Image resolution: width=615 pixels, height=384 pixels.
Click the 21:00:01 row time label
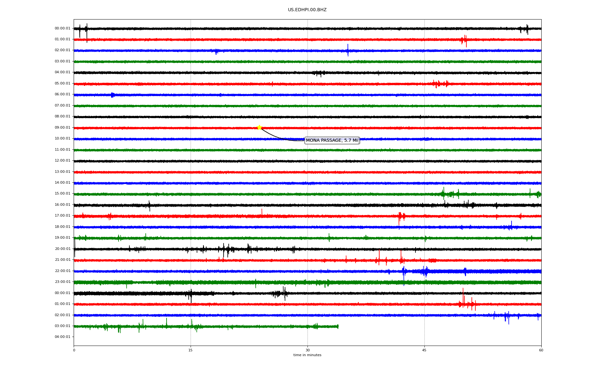62,260
